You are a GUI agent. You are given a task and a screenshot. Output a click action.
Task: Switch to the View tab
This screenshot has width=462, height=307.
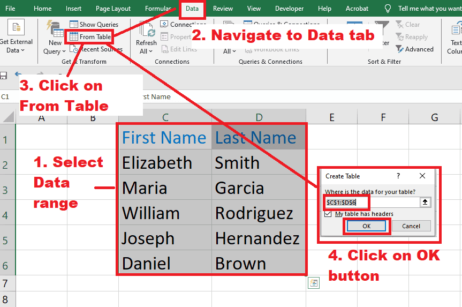click(254, 9)
